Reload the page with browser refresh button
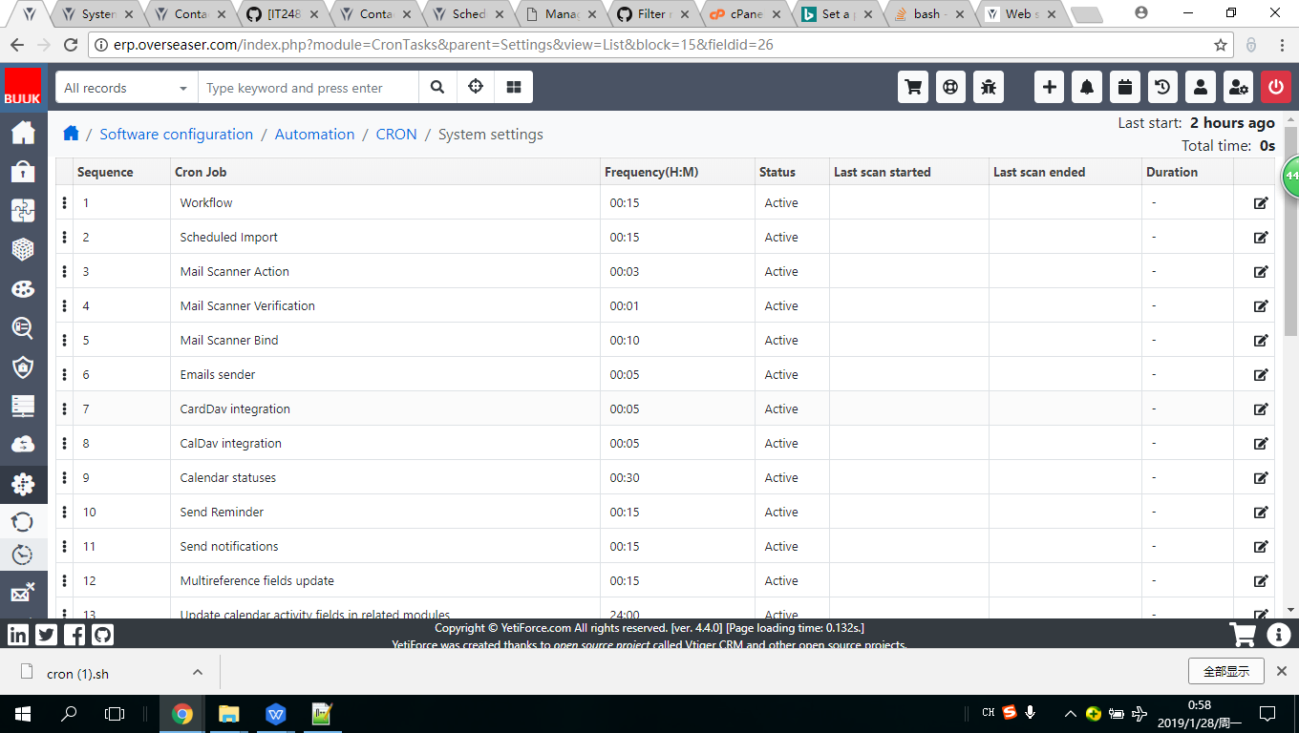 point(71,45)
